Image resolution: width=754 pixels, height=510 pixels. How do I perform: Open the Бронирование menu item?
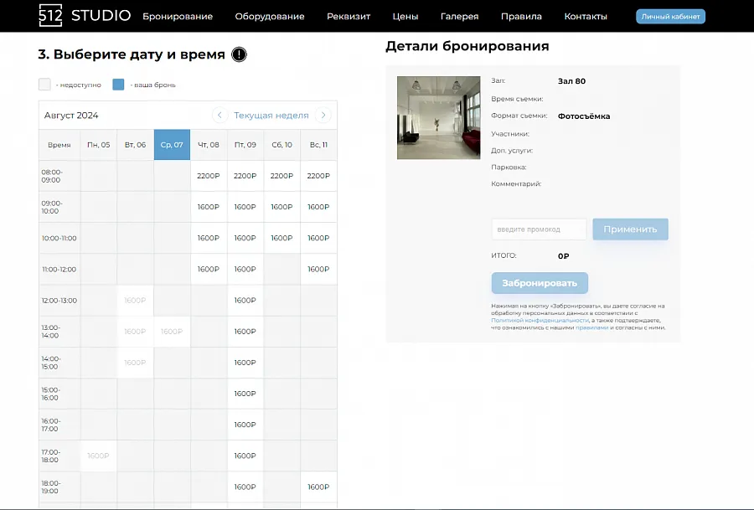(x=178, y=17)
